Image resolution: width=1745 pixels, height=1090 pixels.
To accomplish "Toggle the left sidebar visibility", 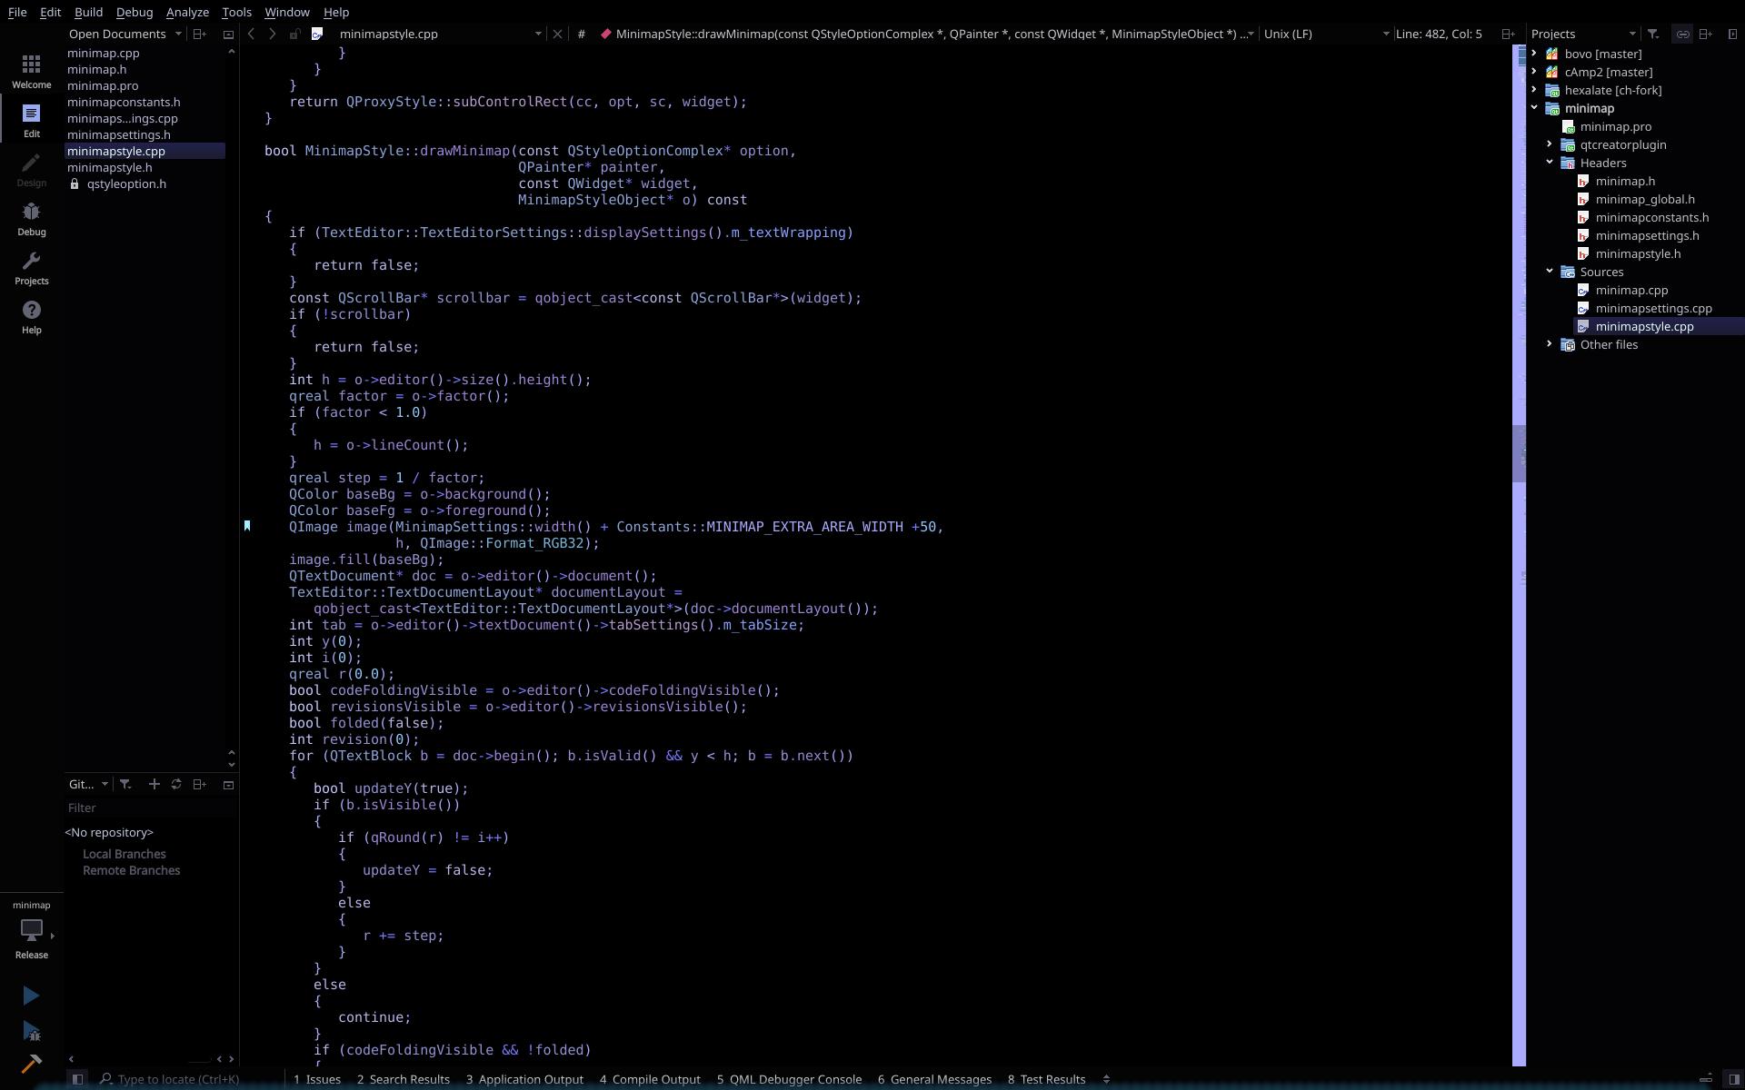I will (77, 1079).
